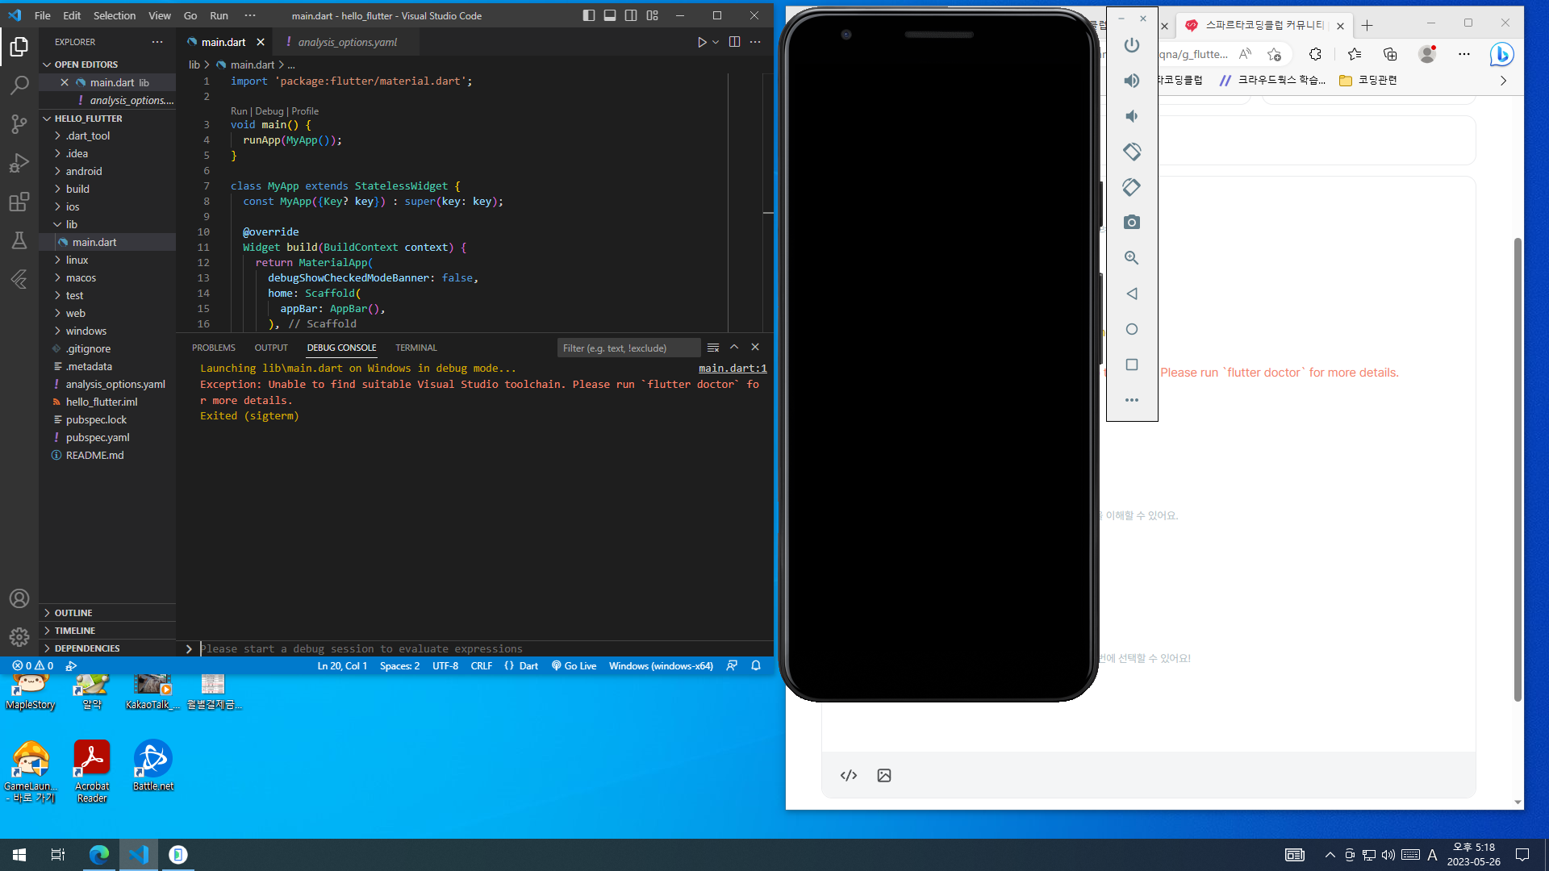
Task: Toggle the bottom panel layout button
Action: pyautogui.click(x=610, y=15)
